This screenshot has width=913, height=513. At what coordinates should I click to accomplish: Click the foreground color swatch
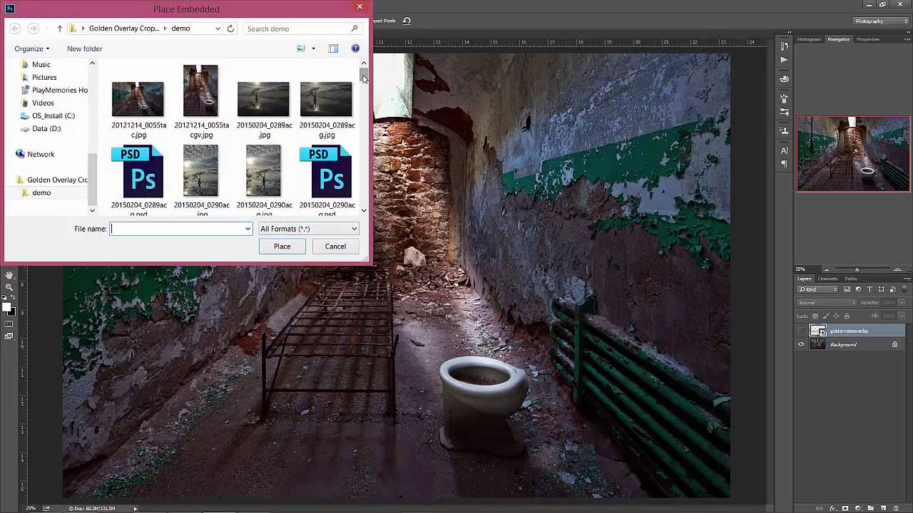coord(6,307)
